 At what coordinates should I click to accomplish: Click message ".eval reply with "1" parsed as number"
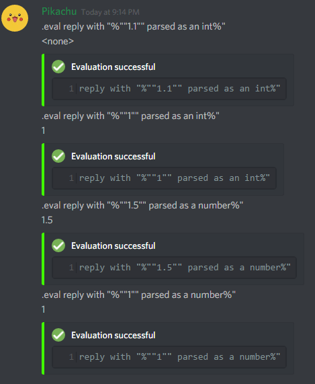tap(138, 295)
